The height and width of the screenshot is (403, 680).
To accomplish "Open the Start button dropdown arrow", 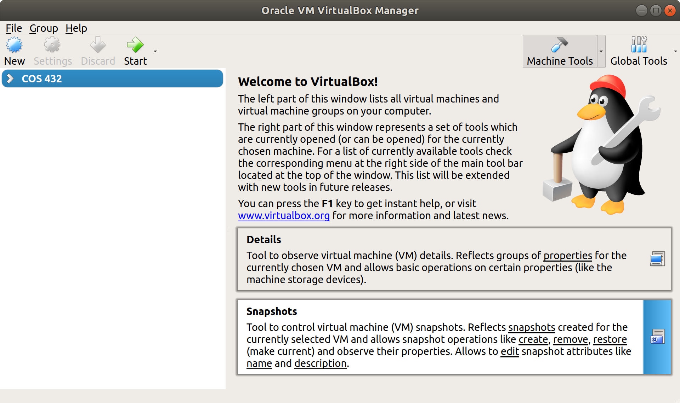I will [x=155, y=52].
